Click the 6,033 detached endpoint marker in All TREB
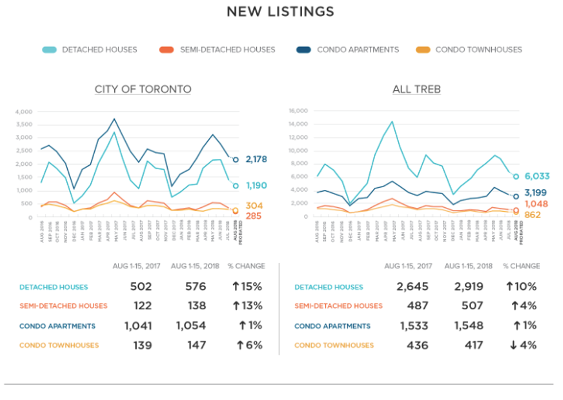The height and width of the screenshot is (400, 563). click(x=516, y=177)
